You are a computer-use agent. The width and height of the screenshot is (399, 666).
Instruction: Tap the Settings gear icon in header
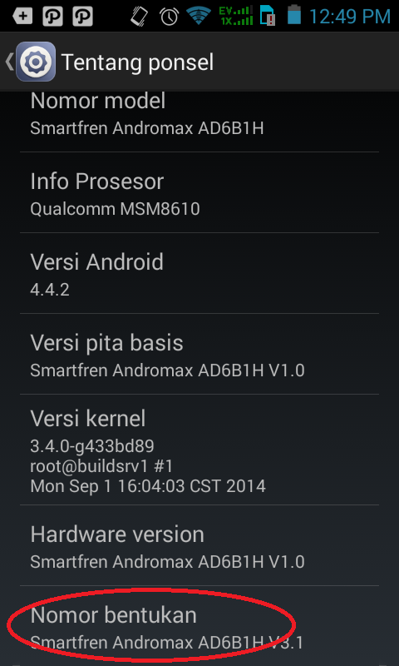tap(36, 62)
